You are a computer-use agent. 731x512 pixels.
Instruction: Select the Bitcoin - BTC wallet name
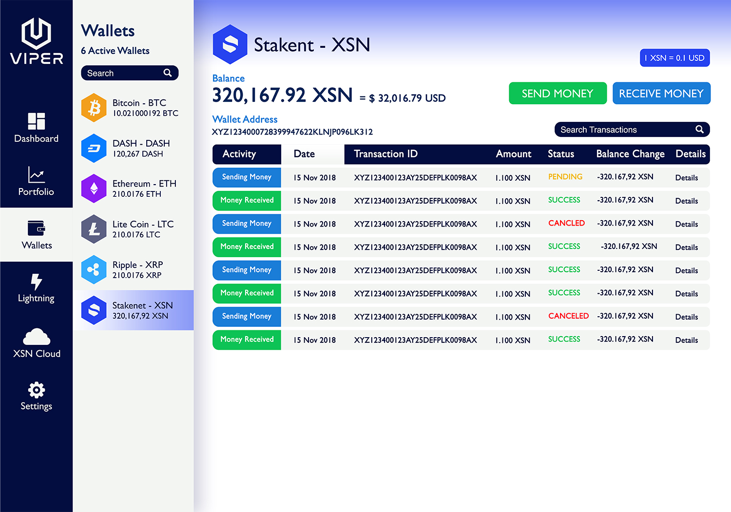pos(139,103)
